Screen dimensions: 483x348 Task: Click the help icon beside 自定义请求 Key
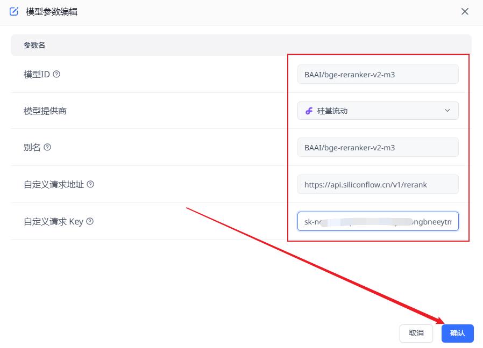point(90,221)
